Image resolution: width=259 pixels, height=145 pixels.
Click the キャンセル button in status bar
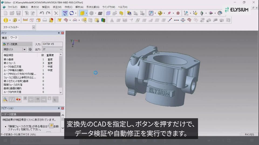tap(249, 135)
